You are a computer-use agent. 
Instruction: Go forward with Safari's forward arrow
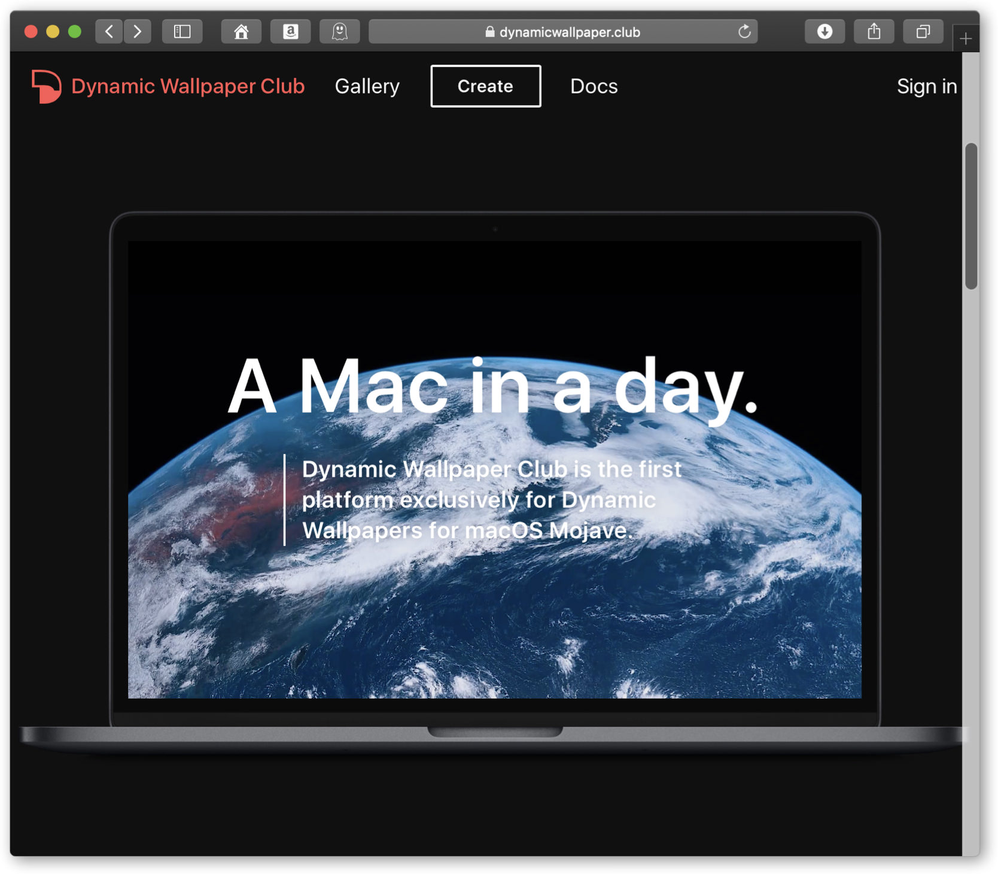138,31
